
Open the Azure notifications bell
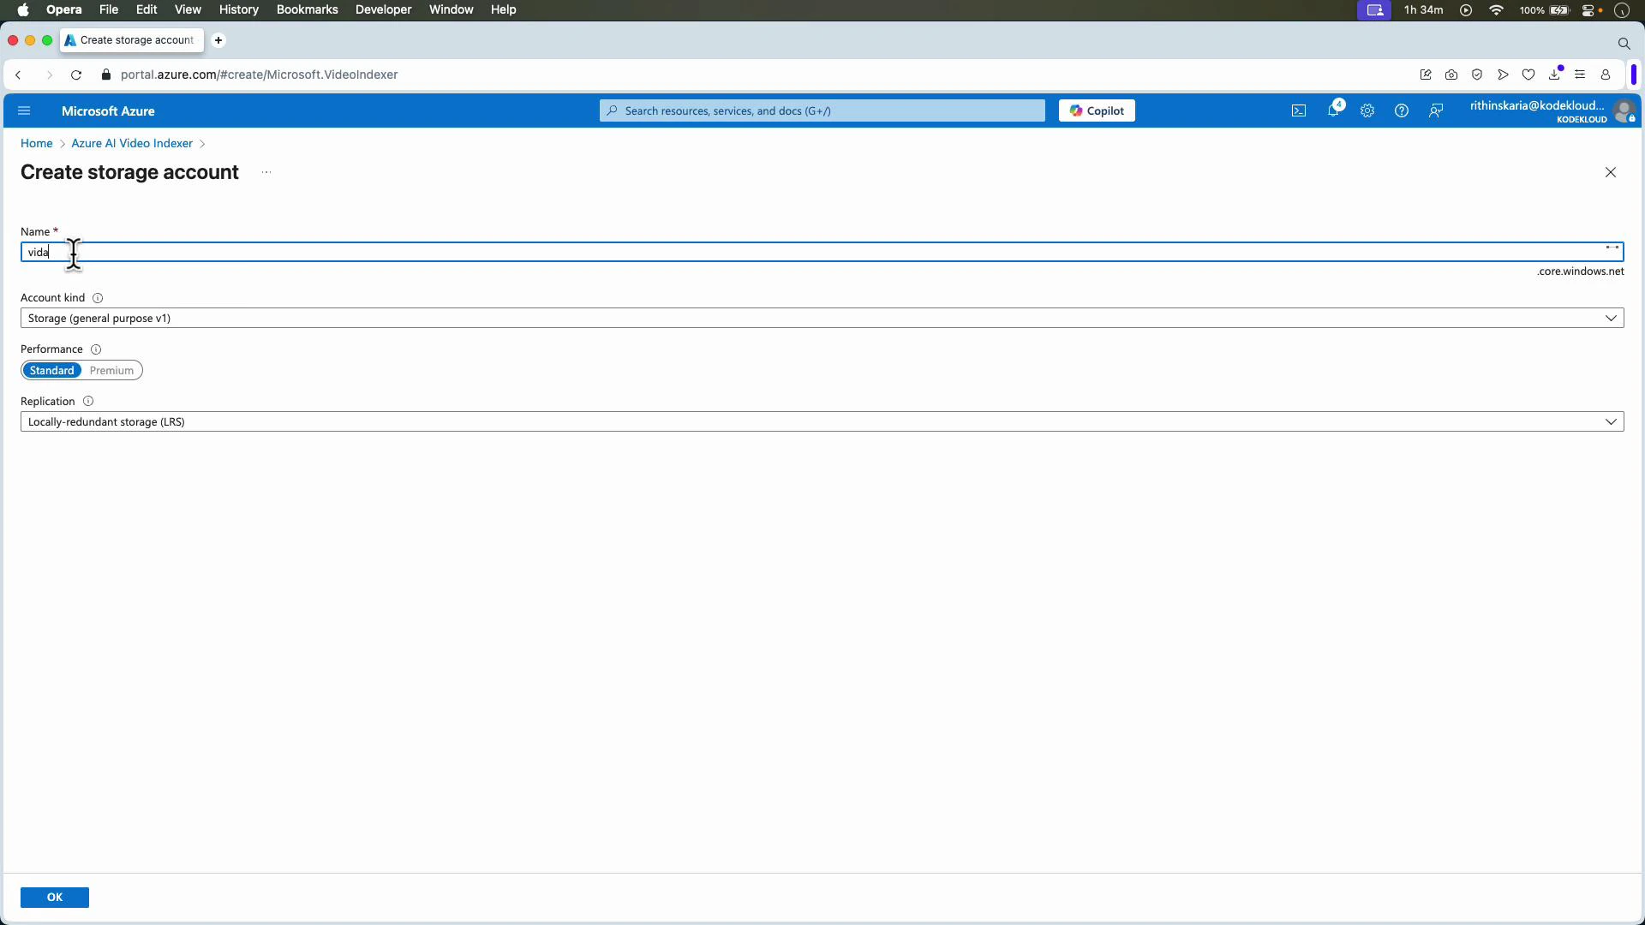click(1333, 110)
